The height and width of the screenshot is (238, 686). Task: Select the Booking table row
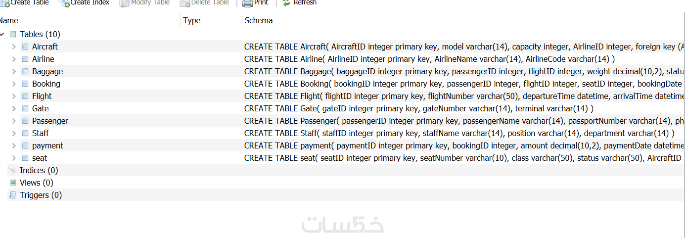point(342,84)
